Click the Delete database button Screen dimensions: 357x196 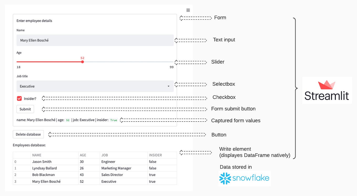[x=28, y=134]
